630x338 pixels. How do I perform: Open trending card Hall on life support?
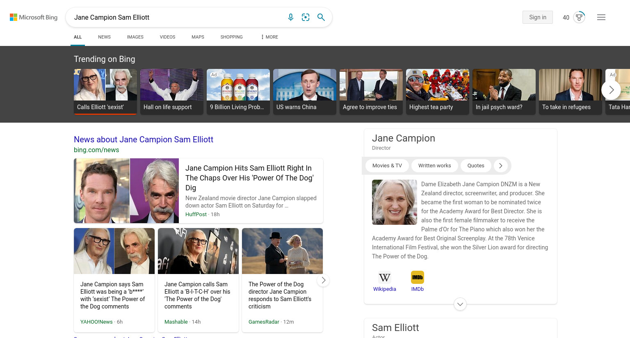pyautogui.click(x=172, y=91)
